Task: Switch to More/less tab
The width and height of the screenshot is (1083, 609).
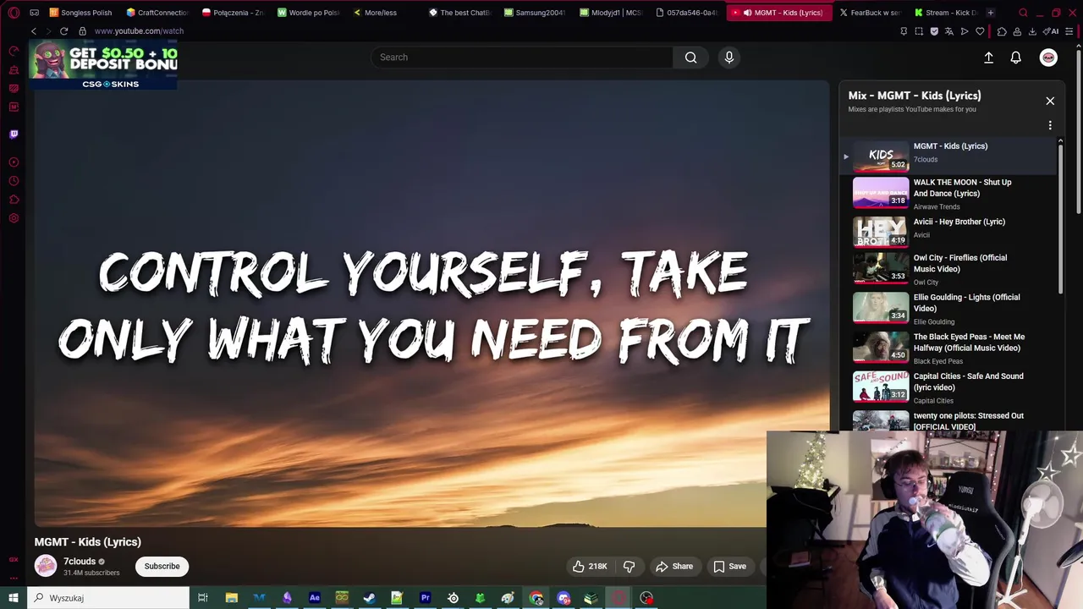Action: [x=375, y=13]
